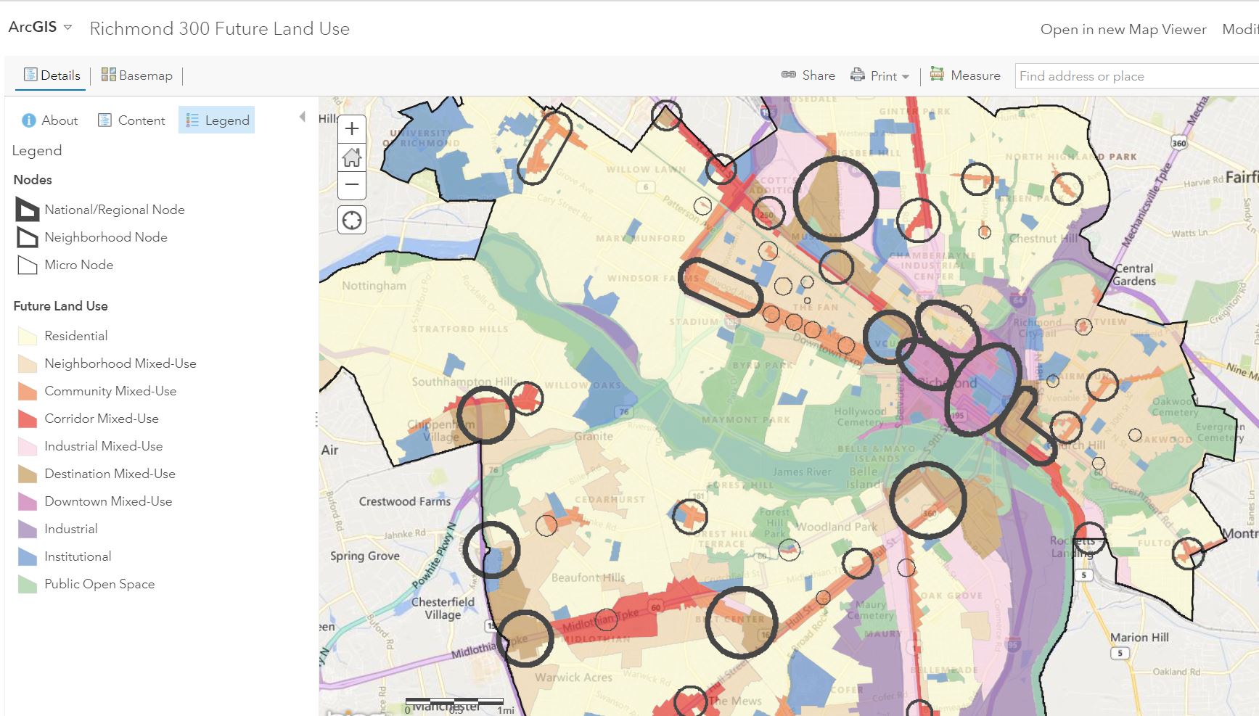This screenshot has width=1259, height=716.
Task: Click the Crestwood Farms map label
Action: [405, 501]
